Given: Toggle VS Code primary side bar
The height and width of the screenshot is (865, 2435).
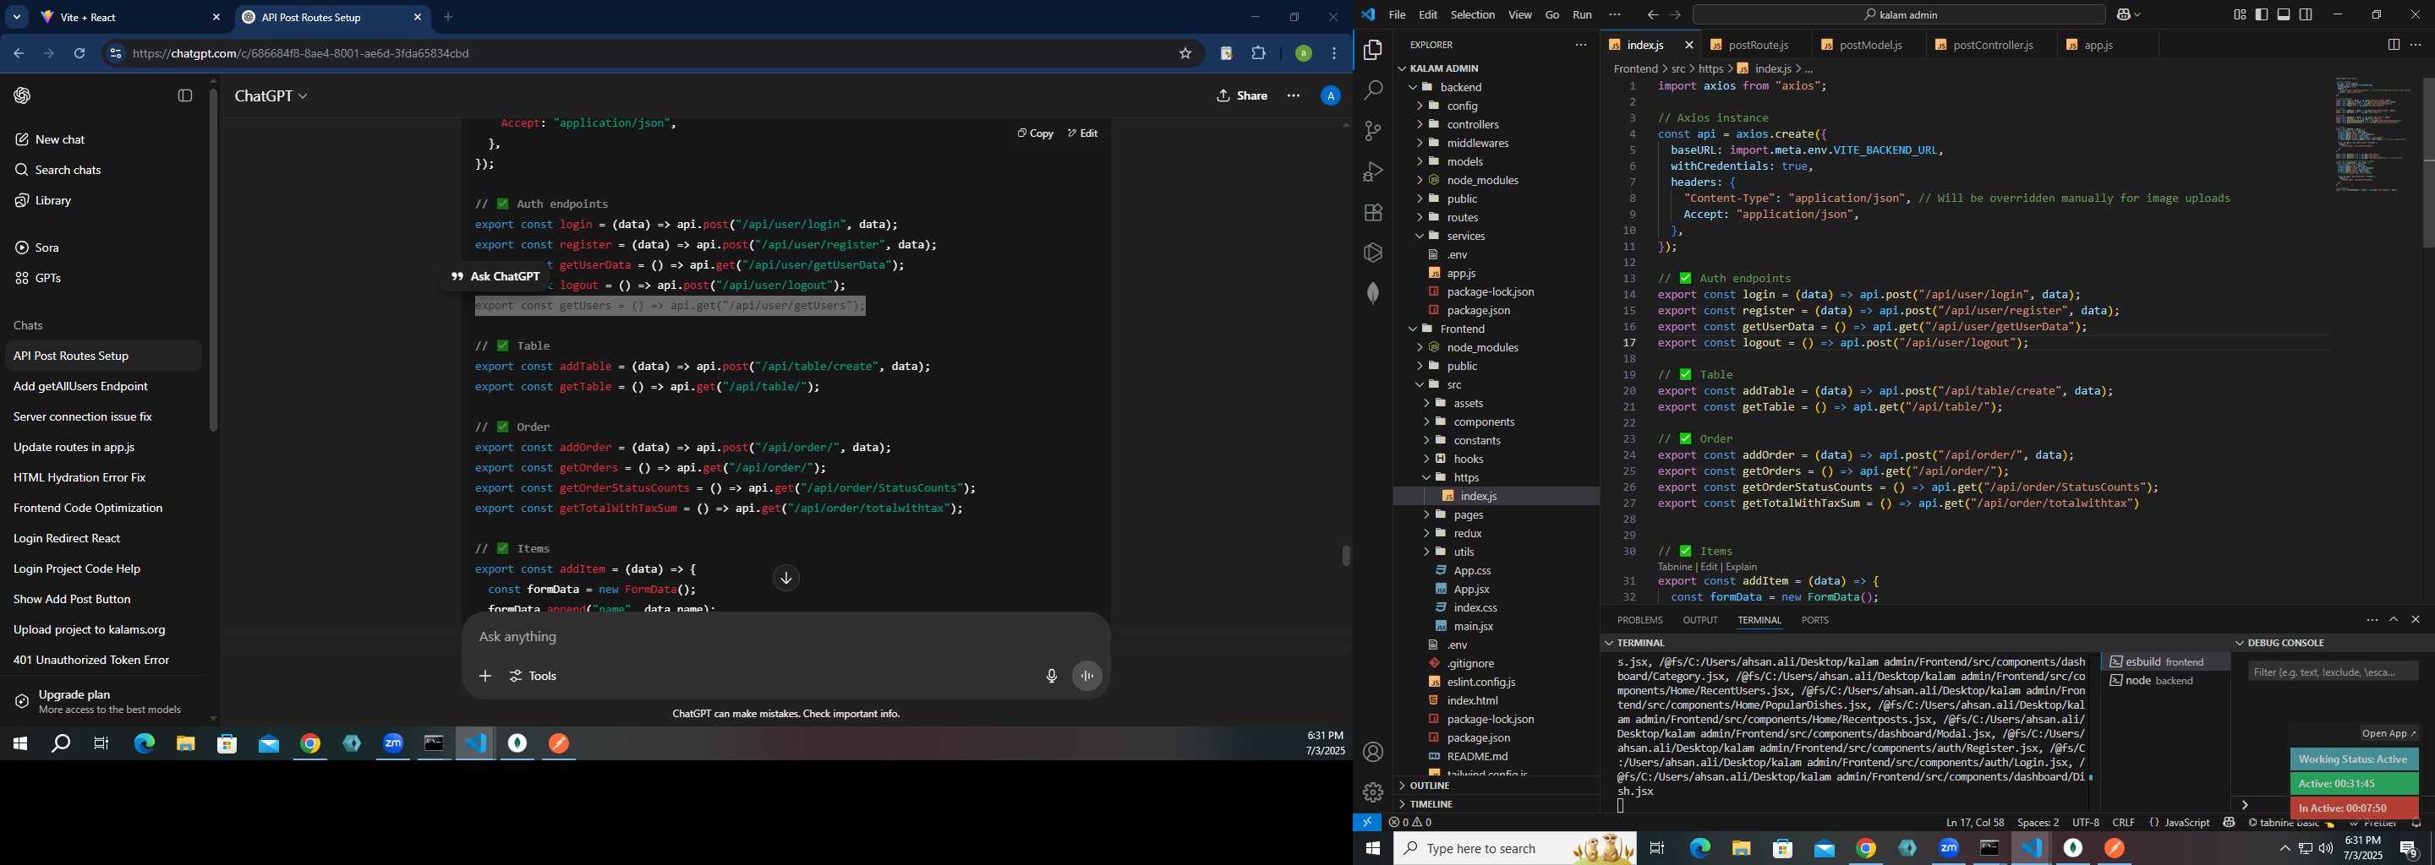Looking at the screenshot, I should pos(2261,14).
